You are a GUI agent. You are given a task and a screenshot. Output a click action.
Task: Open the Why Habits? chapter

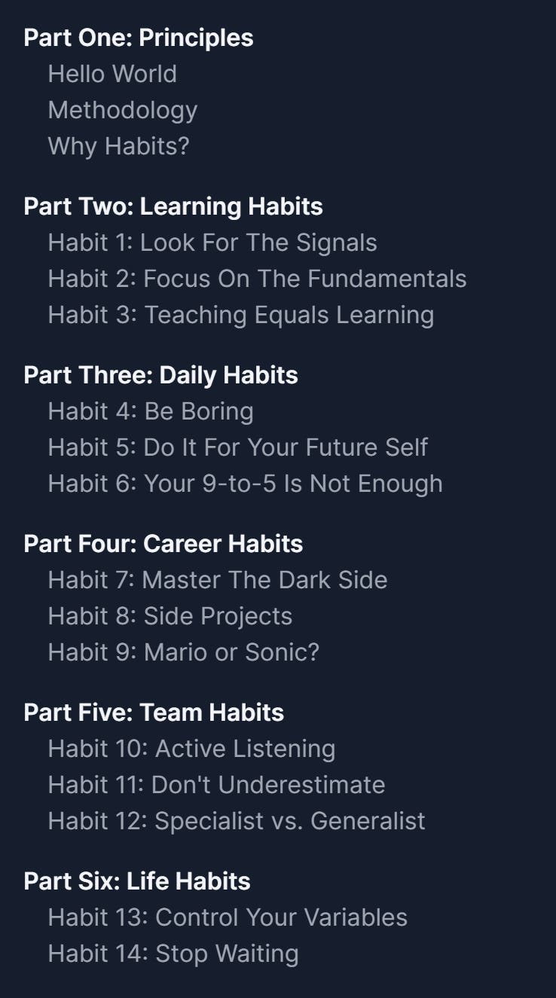118,146
